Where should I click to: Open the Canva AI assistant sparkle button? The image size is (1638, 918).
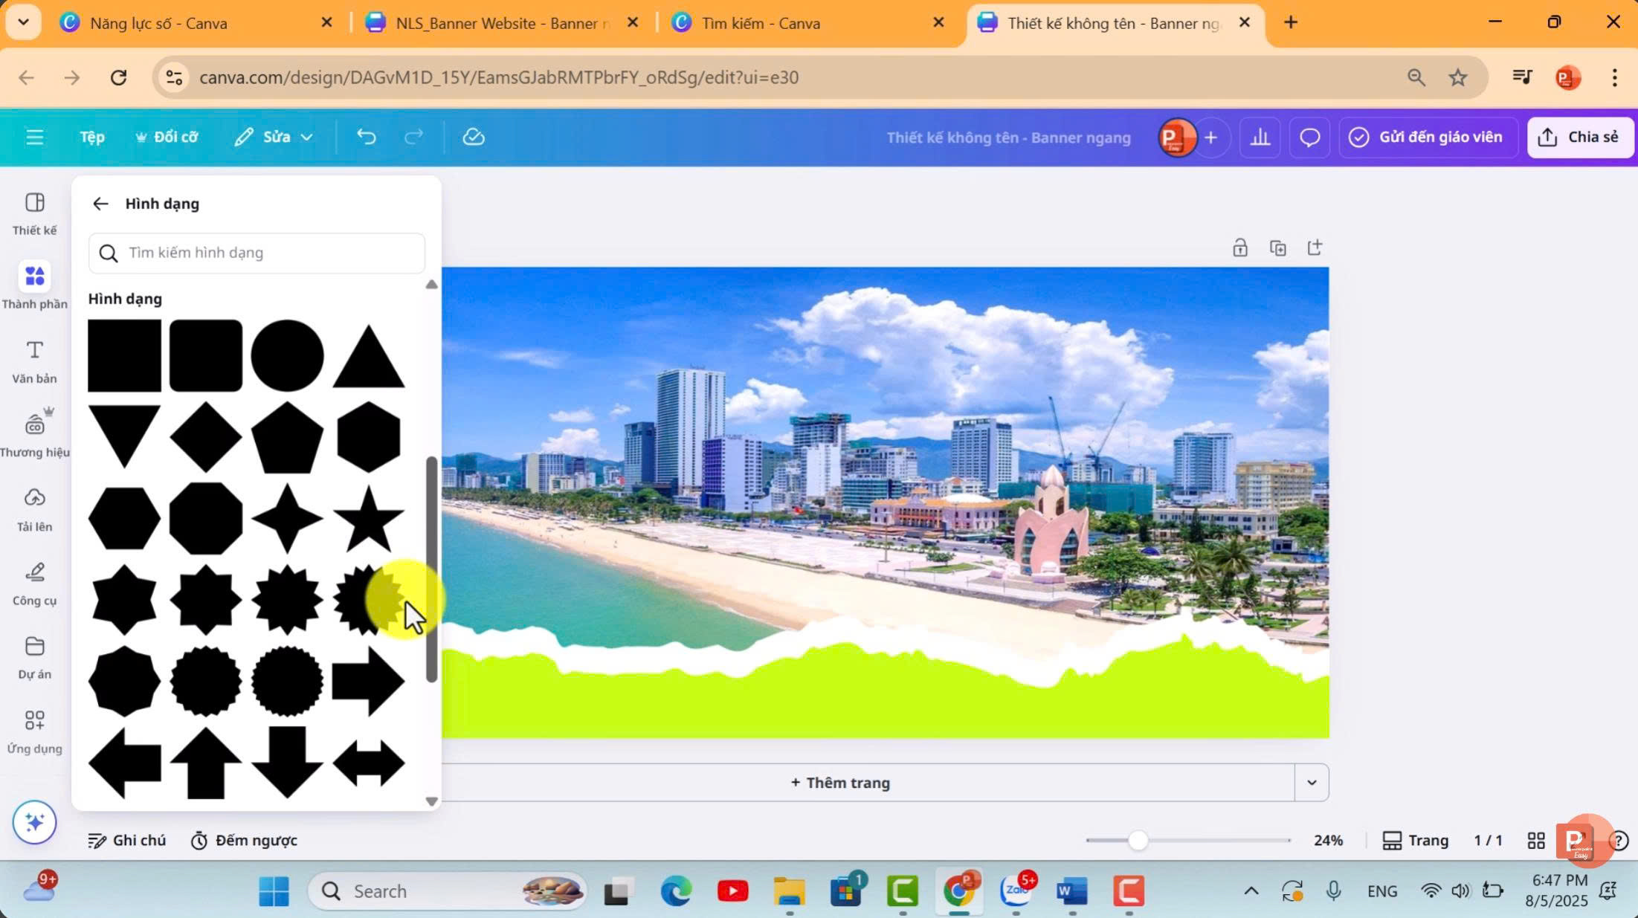coord(34,821)
